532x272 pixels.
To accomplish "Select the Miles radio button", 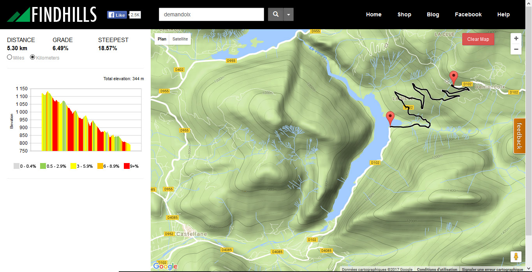I will point(10,57).
